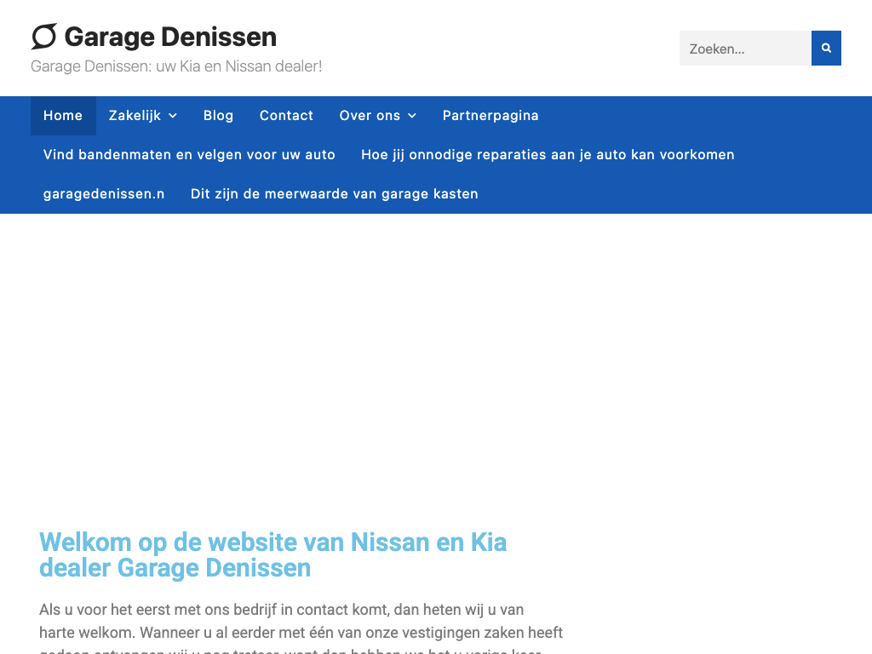Select the Home menu item
872x654 pixels.
click(x=63, y=116)
